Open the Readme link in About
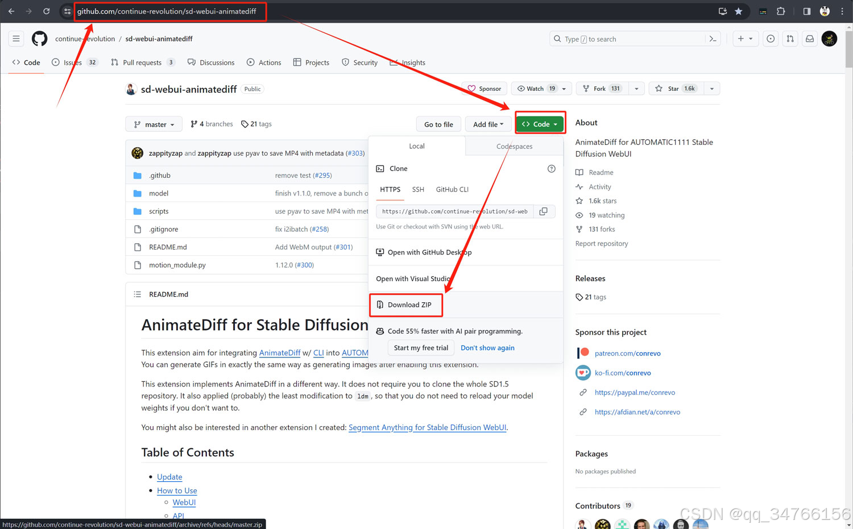Viewport: 853px width, 529px height. click(601, 173)
